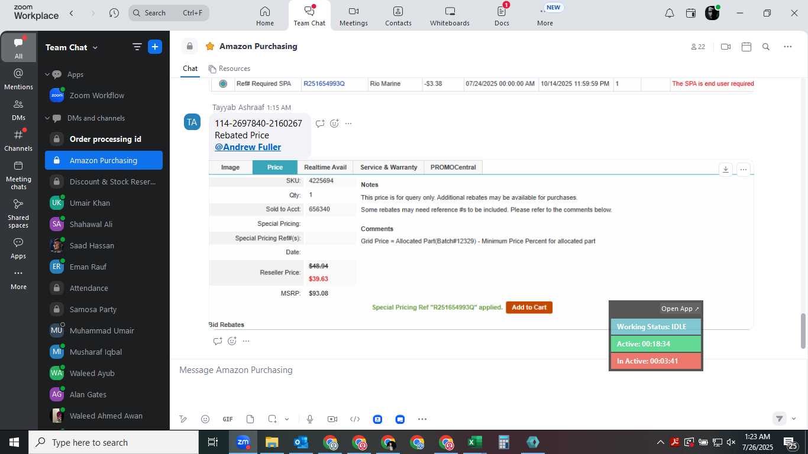This screenshot has width=808, height=454.
Task: Open the All chats sidebar view
Action: pos(18,48)
